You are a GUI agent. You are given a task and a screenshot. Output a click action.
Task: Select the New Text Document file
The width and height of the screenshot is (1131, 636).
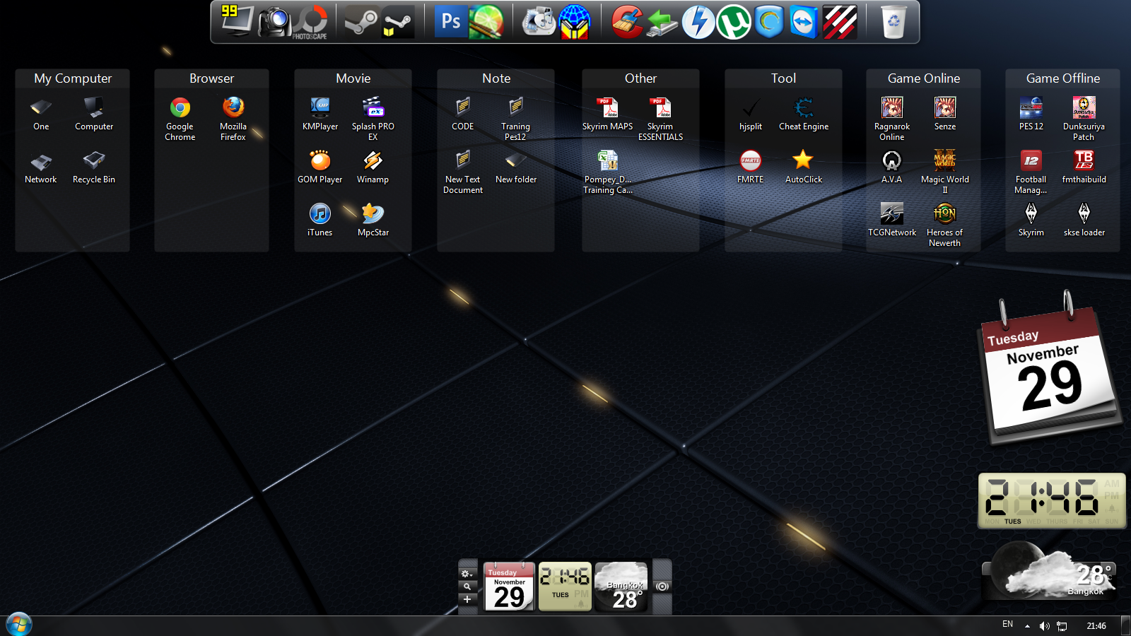coord(463,172)
